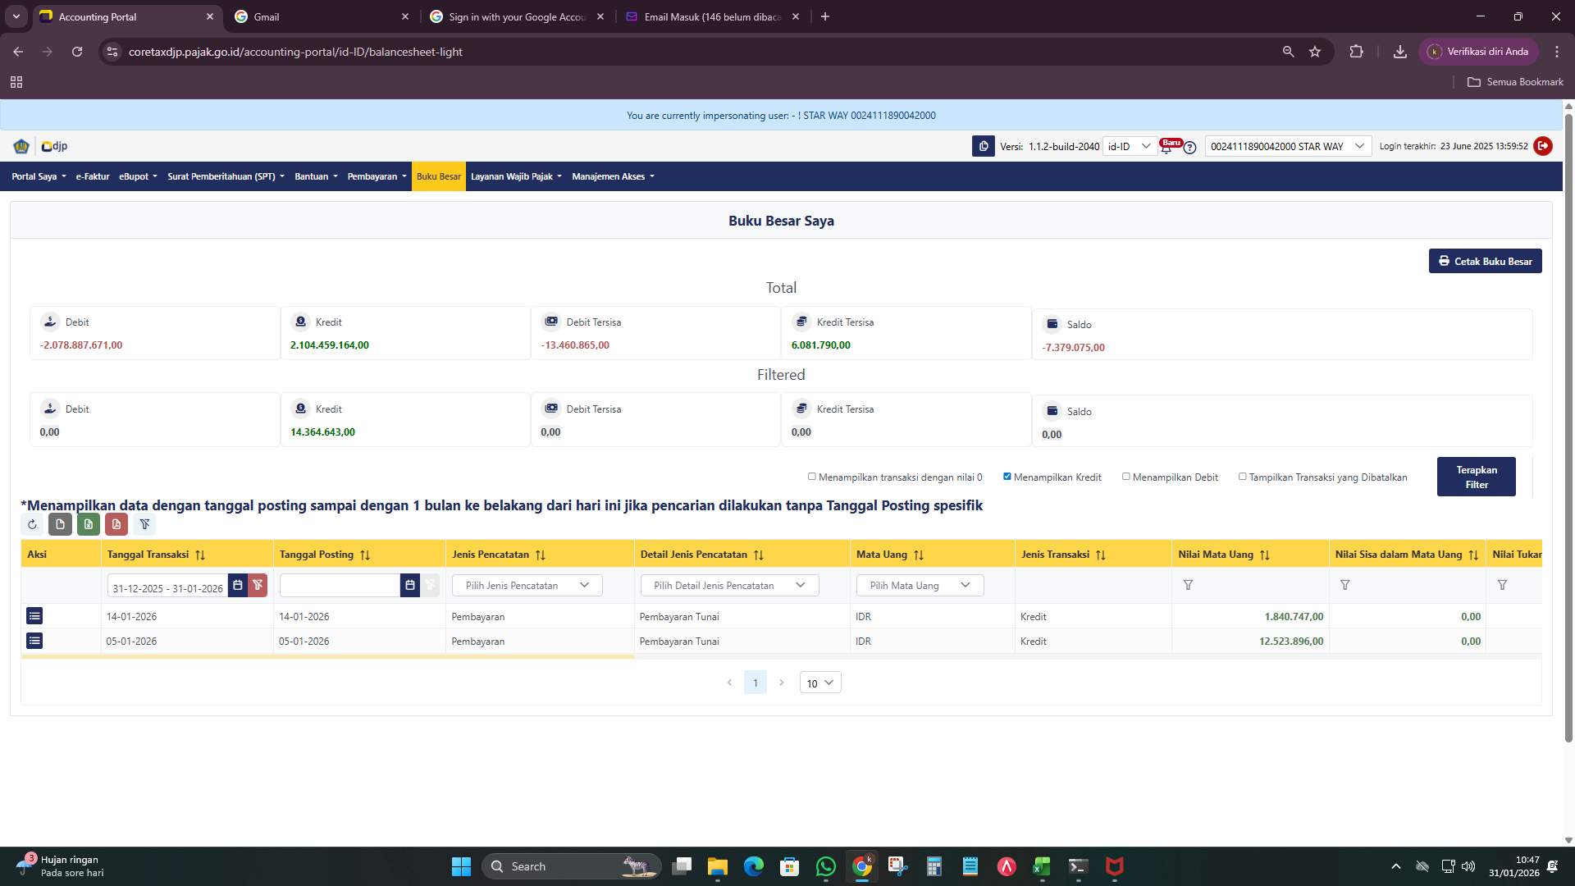Clear all table filters with funnel icon
1575x886 pixels.
tap(145, 525)
